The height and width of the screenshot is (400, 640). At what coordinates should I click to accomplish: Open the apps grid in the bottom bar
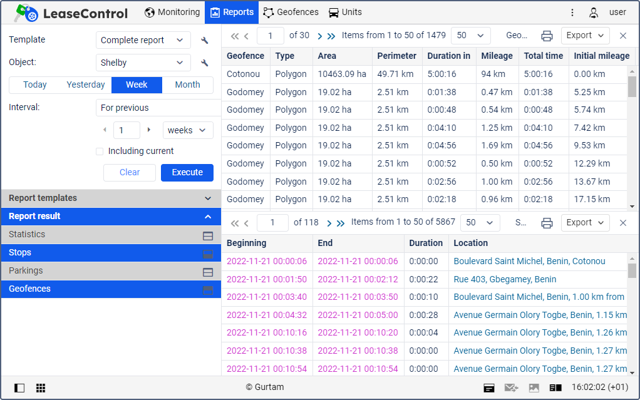coord(41,388)
